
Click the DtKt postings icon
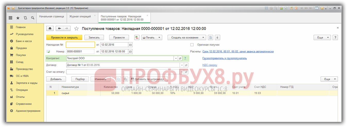coord(137,38)
